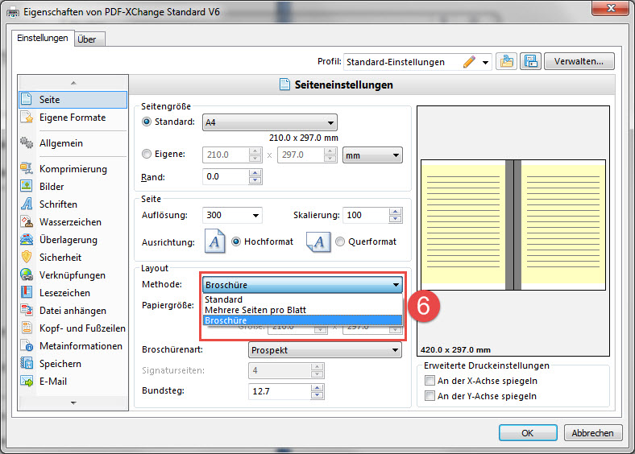Decrease the Bundsteg stepper value
This screenshot has height=454, width=635.
pyautogui.click(x=317, y=395)
